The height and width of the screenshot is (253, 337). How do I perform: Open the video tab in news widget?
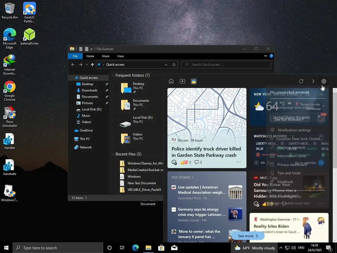(182, 81)
